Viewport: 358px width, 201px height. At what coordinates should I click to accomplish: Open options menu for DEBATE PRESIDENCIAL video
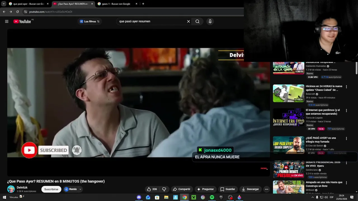pyautogui.click(x=346, y=163)
